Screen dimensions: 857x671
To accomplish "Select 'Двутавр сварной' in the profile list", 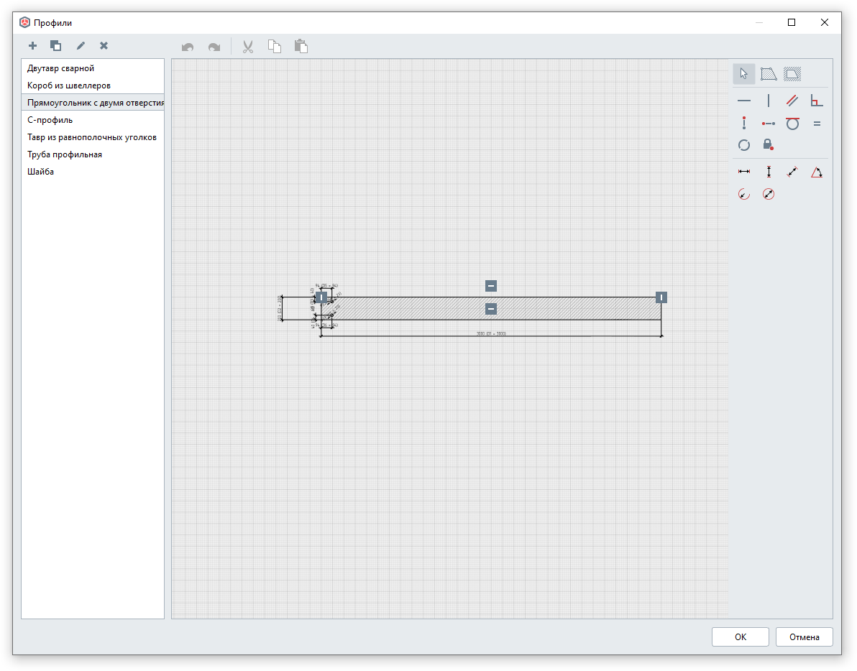I will pos(93,68).
